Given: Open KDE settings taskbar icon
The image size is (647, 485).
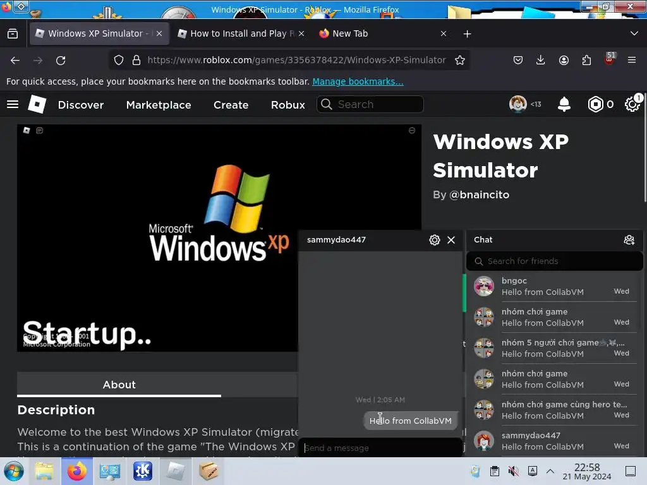Looking at the screenshot, I should [143, 471].
